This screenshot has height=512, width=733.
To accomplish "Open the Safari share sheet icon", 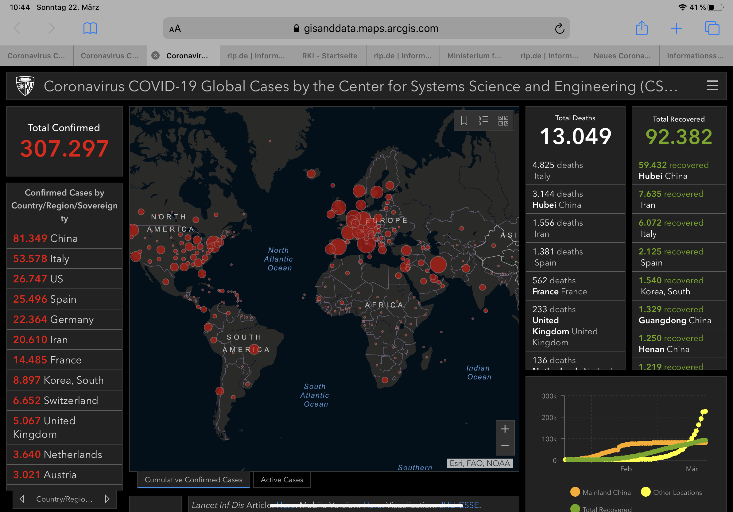I will 642,28.
